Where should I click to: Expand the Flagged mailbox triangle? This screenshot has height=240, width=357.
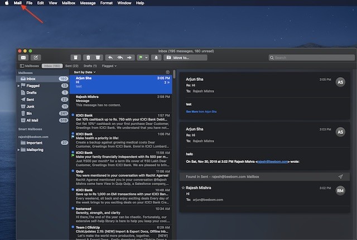(x=18, y=86)
